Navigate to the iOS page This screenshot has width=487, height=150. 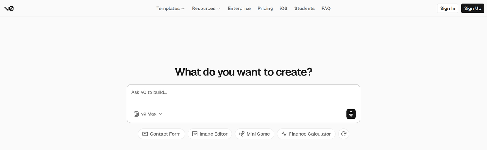coord(284,8)
